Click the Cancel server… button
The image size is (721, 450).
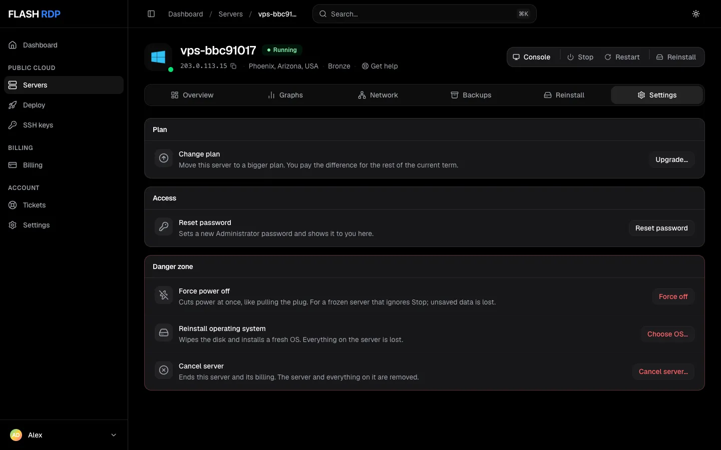tap(663, 371)
